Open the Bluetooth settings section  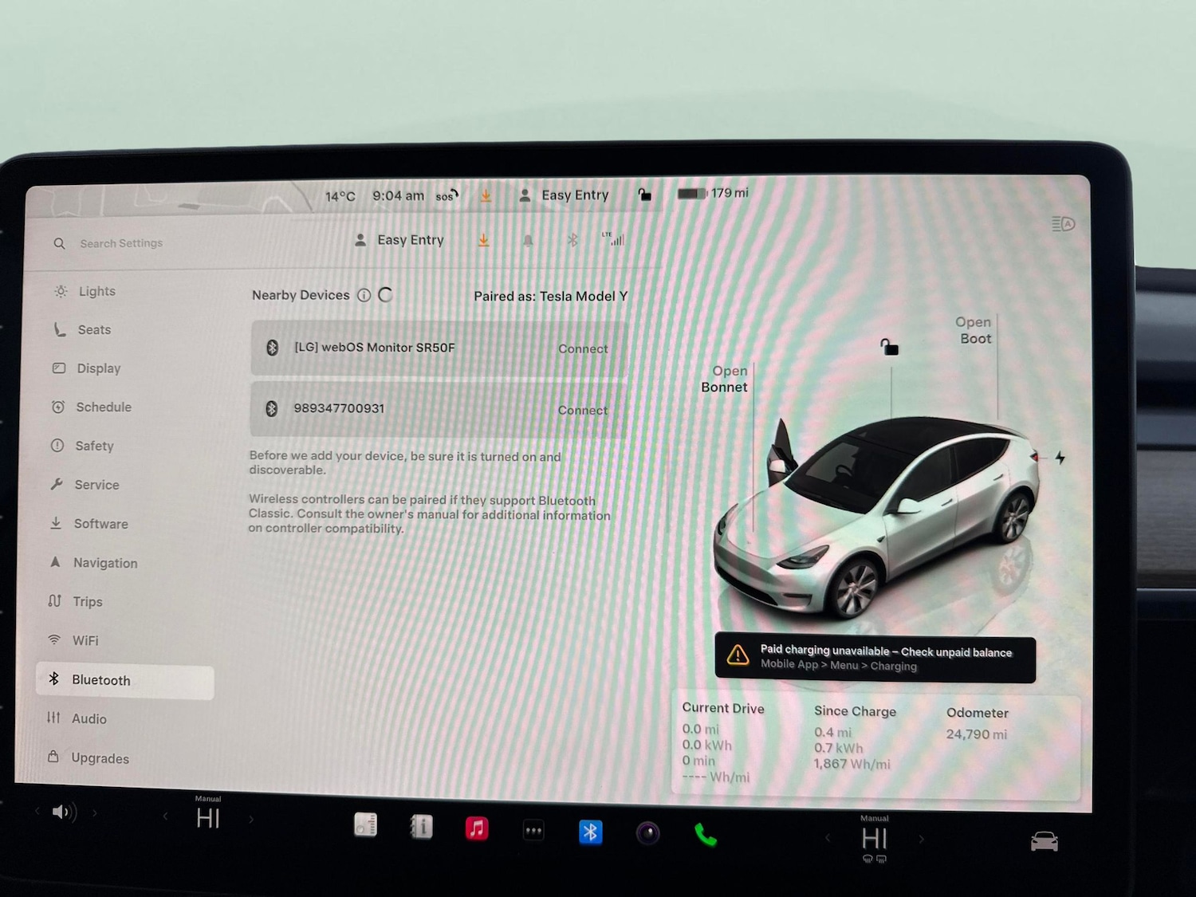click(x=100, y=679)
